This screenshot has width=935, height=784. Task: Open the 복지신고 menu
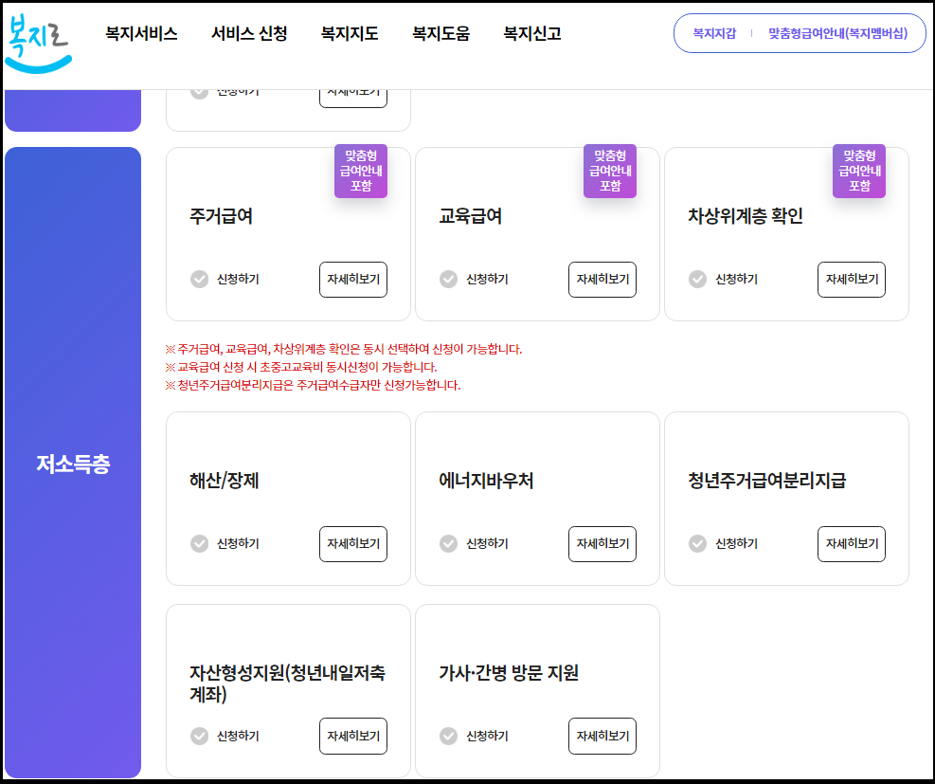[x=533, y=33]
